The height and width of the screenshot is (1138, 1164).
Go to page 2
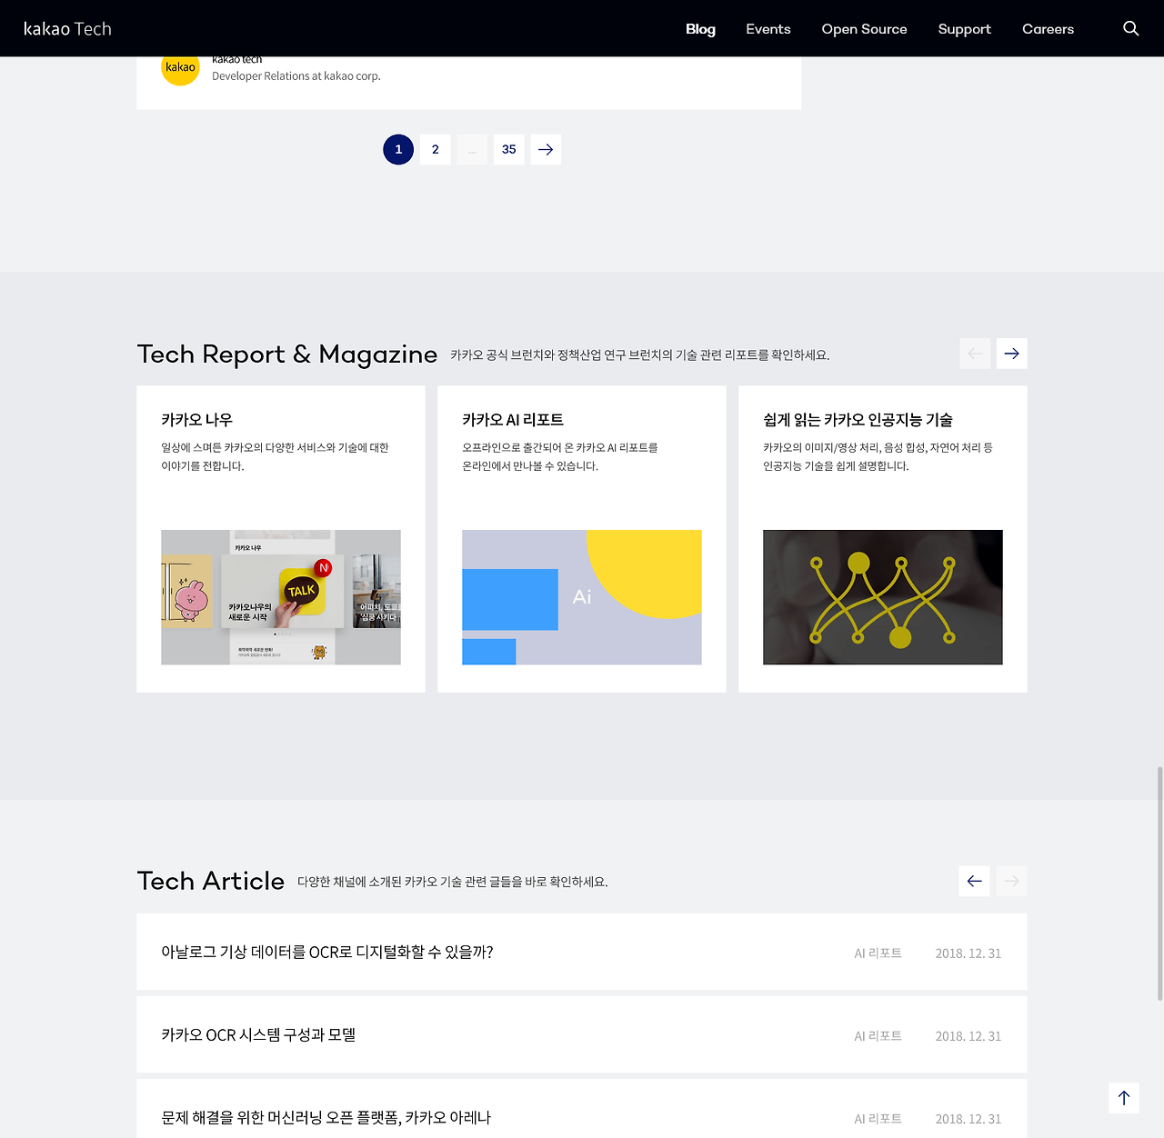pos(436,149)
